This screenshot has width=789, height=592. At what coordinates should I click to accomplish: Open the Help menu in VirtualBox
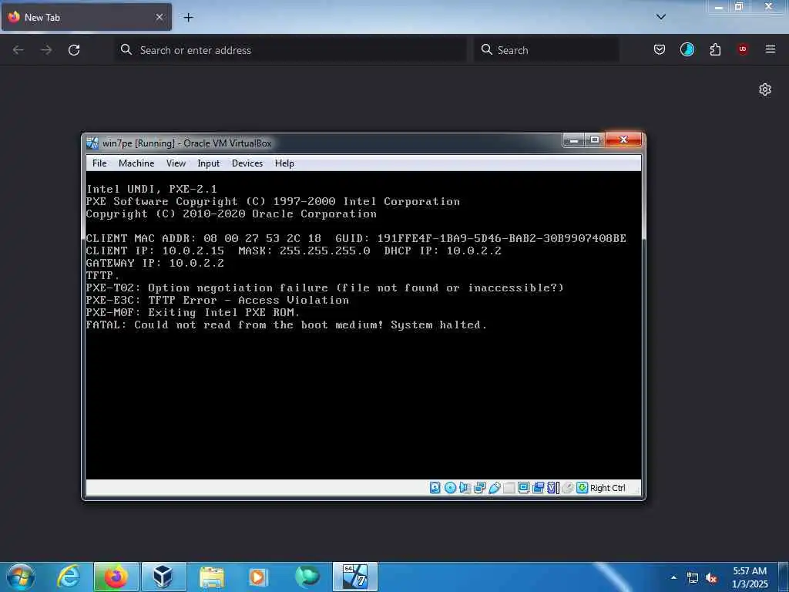click(x=284, y=163)
